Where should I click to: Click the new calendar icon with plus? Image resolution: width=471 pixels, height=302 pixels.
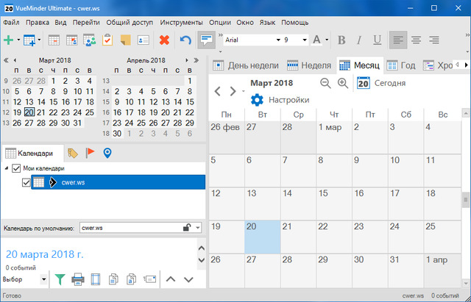[x=29, y=40]
